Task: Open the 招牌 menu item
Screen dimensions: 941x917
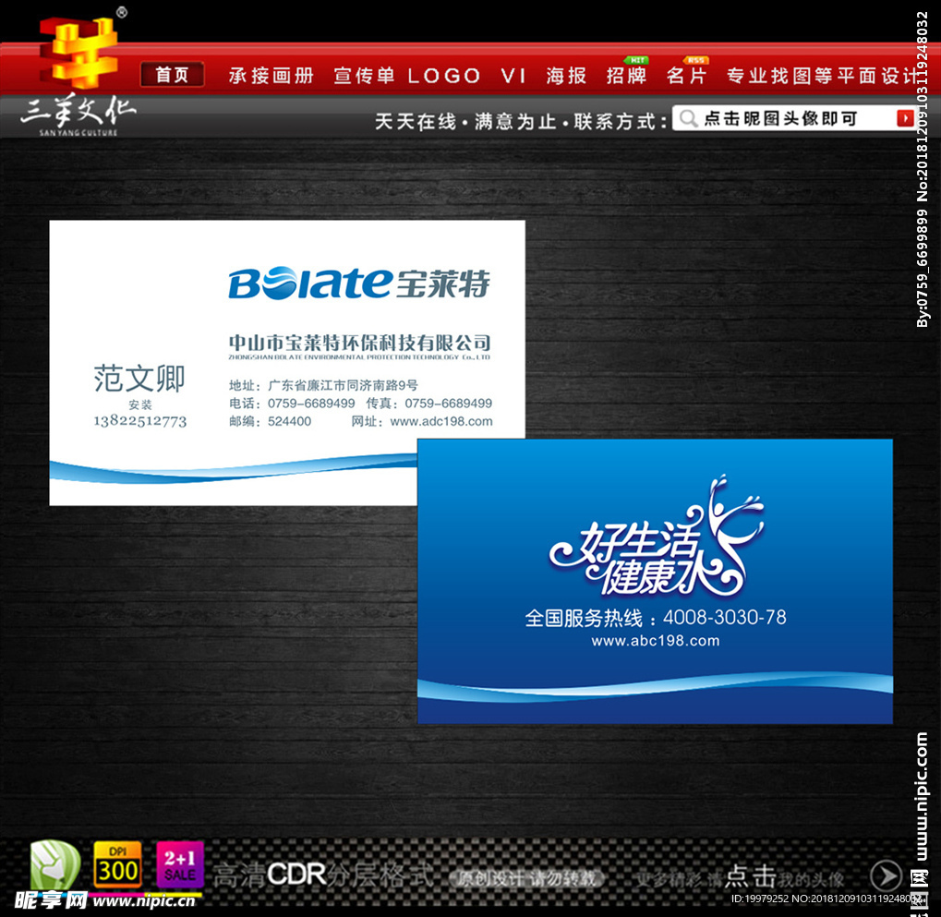Action: [626, 76]
